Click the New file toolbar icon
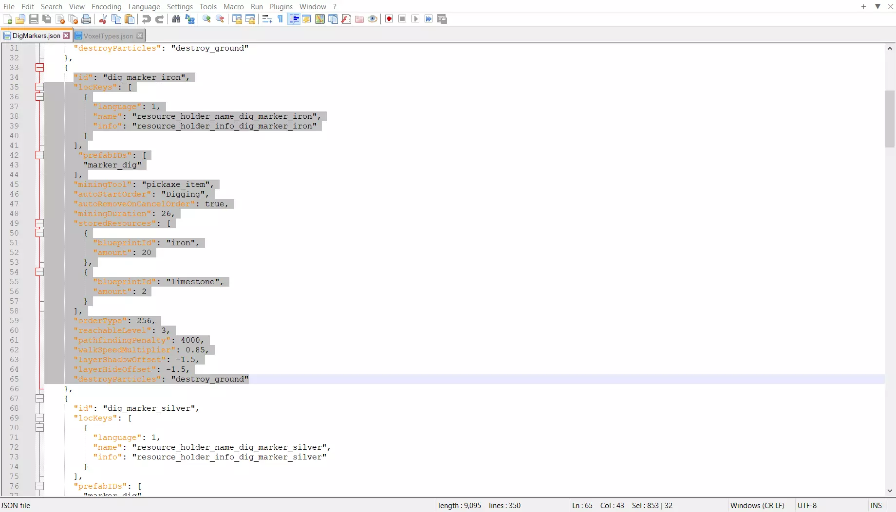This screenshot has width=896, height=512. point(8,19)
